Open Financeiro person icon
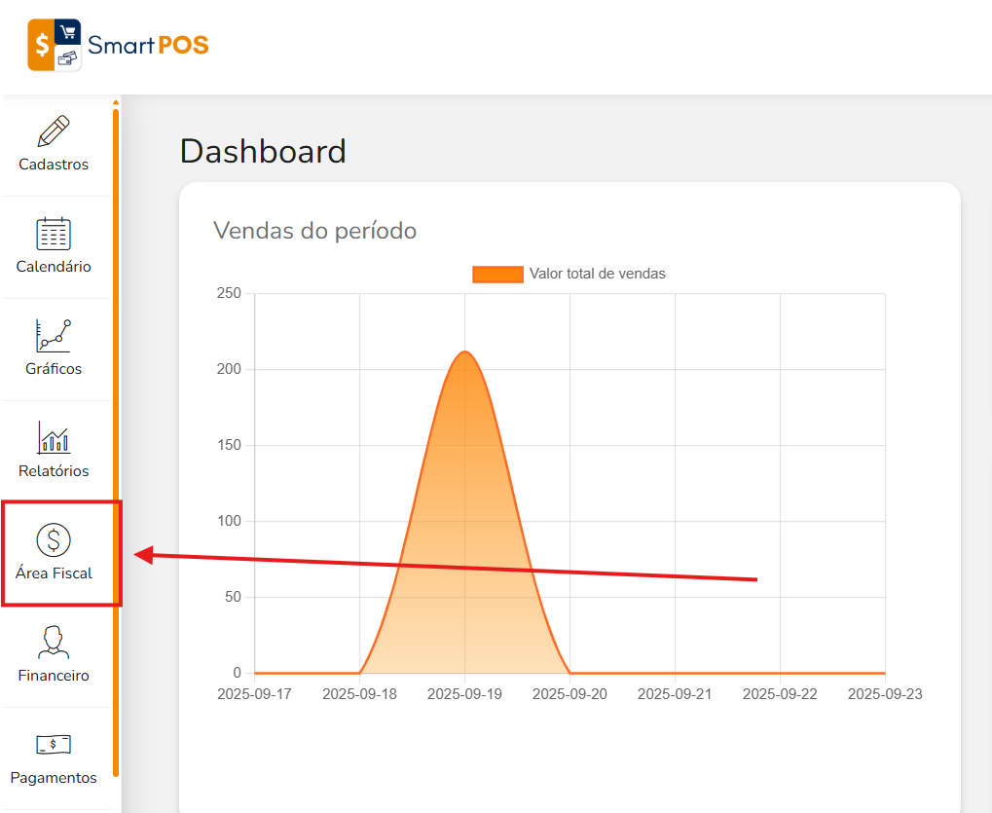 (54, 643)
